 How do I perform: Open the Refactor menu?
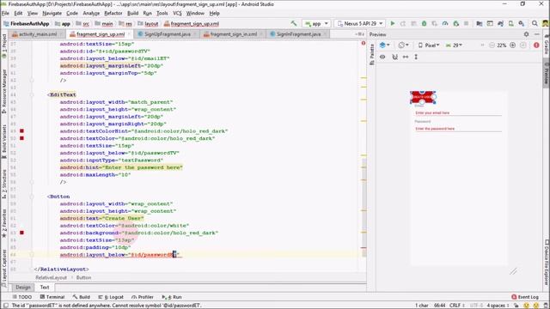113,13
